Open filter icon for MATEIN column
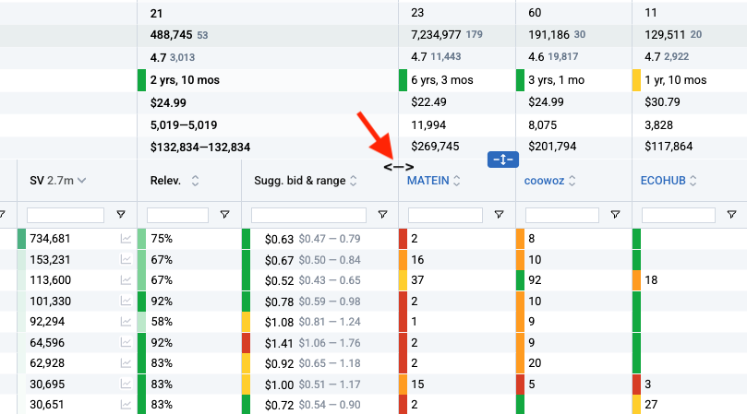The width and height of the screenshot is (747, 414). point(499,215)
